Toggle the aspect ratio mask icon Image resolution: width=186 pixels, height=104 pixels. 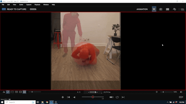[20, 92]
